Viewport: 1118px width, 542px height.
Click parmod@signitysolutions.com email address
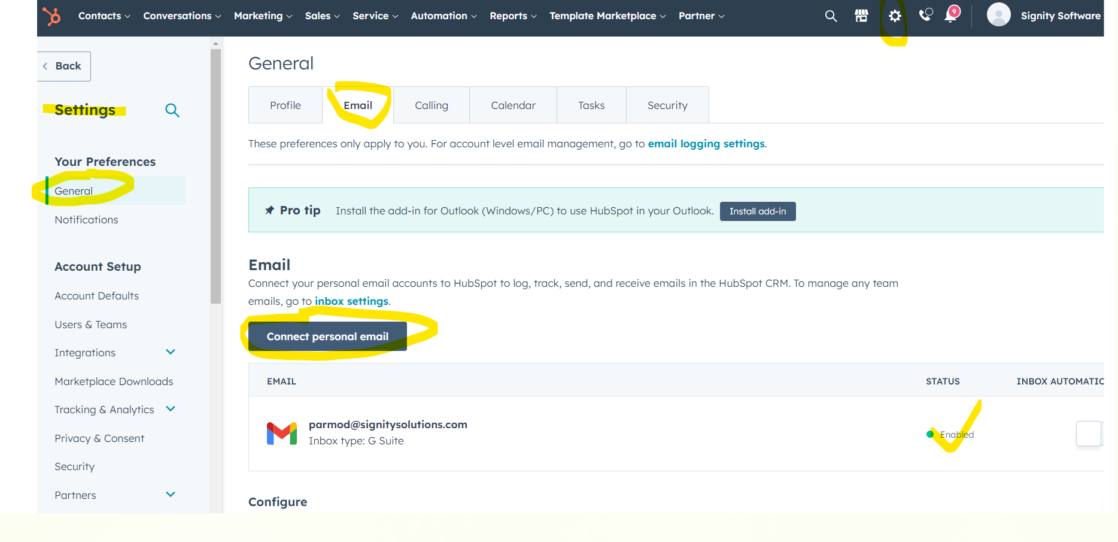pyautogui.click(x=388, y=425)
